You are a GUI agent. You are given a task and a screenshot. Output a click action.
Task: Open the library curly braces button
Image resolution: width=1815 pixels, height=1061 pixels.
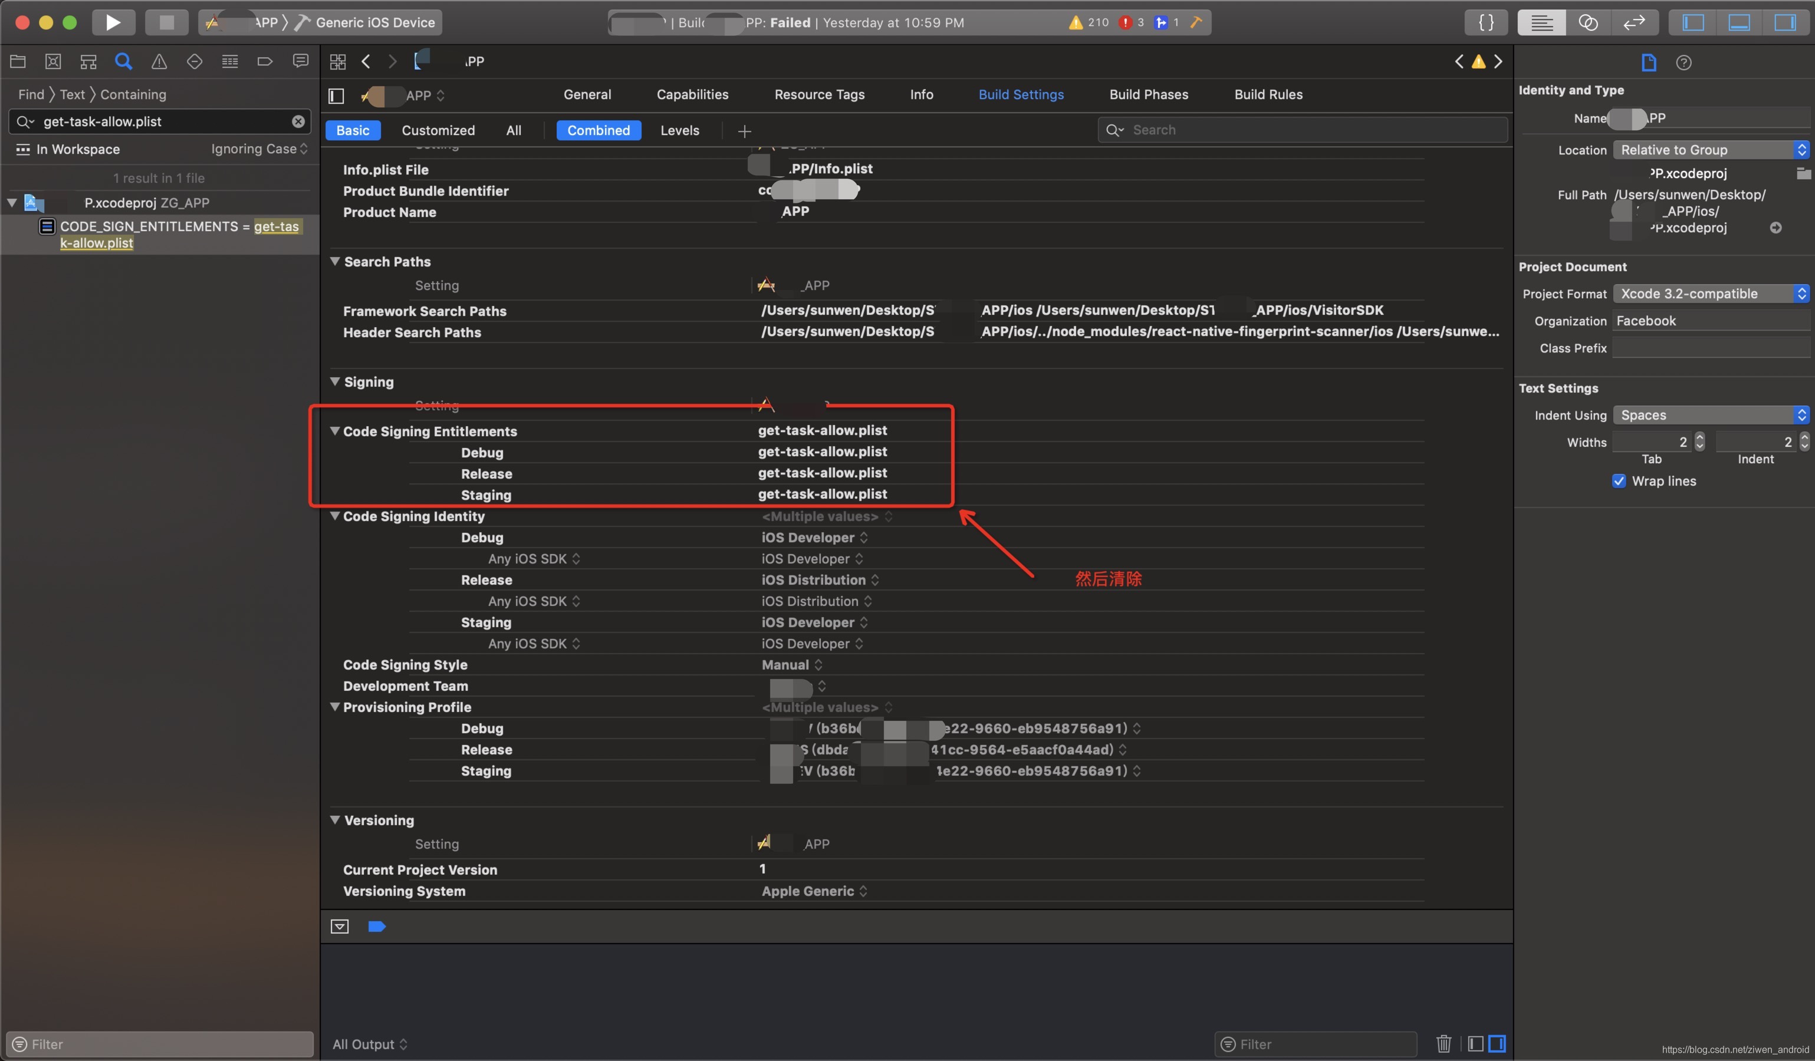pos(1486,22)
